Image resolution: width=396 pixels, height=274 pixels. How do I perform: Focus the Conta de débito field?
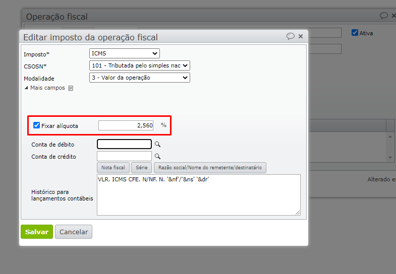[124, 144]
